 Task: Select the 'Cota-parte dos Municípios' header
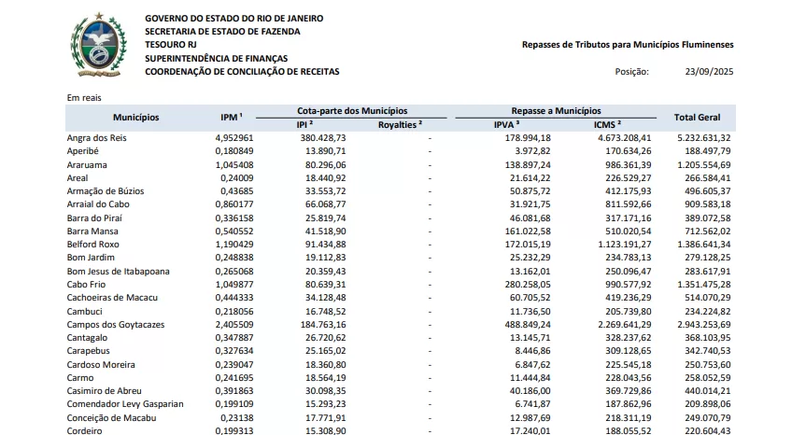352,110
